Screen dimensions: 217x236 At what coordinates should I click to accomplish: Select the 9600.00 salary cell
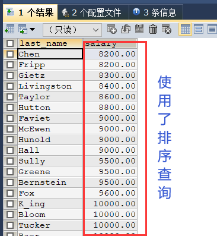(x=110, y=193)
